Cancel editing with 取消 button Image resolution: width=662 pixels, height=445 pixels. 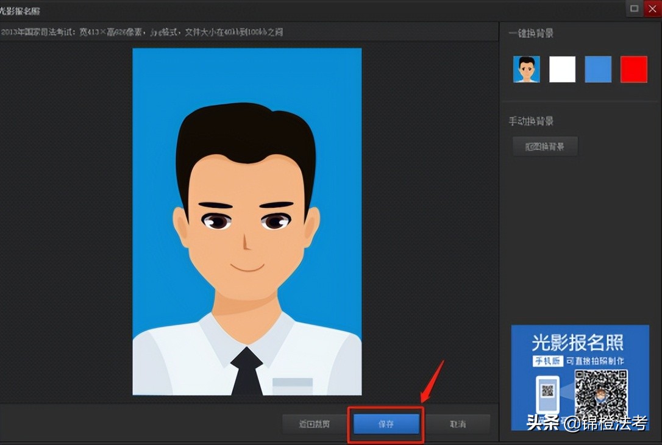(x=458, y=423)
